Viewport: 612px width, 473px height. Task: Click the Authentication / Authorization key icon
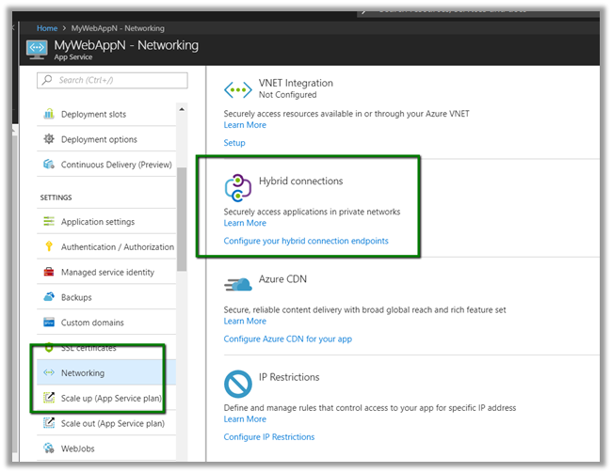pyautogui.click(x=49, y=247)
